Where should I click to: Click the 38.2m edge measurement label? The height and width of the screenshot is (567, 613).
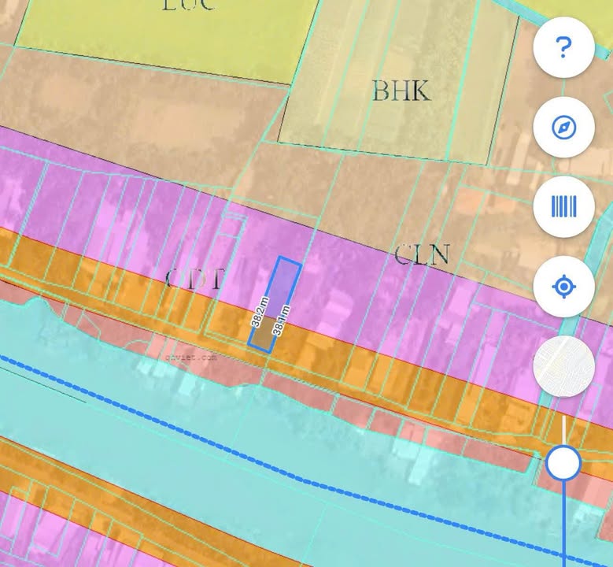pos(257,313)
